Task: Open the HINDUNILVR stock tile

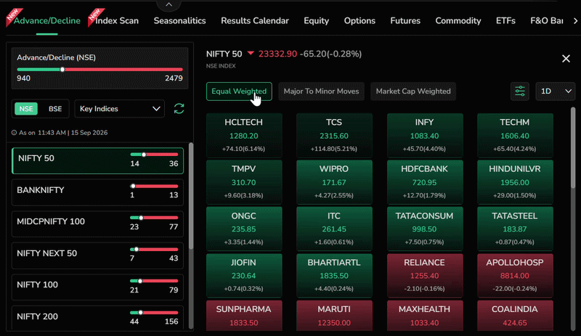Action: 515,182
